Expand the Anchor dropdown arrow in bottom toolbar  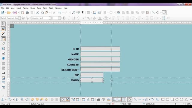tap(6, 100)
